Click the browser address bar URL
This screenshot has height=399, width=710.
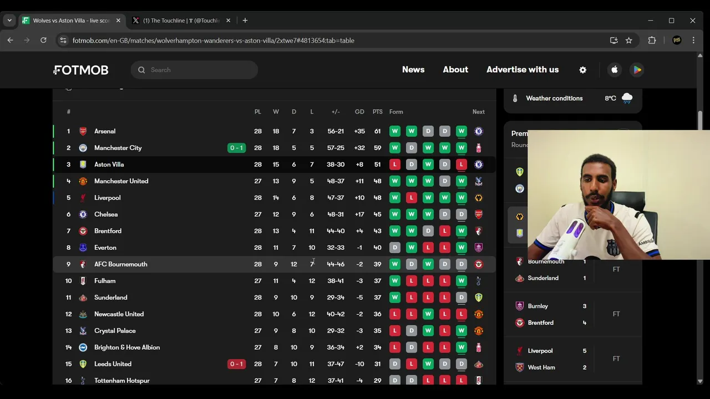tap(213, 40)
